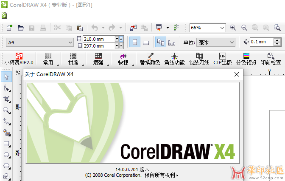285x181 pixels.
Task: Select Portrait page orientation
Action: [x=135, y=42]
